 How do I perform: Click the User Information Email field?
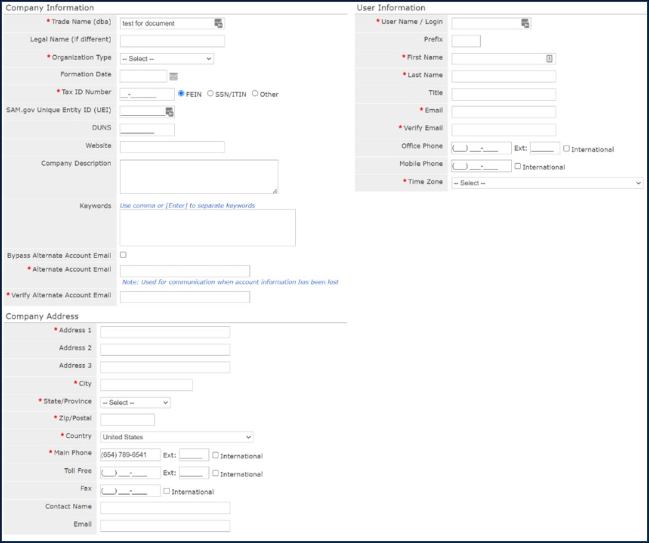504,112
